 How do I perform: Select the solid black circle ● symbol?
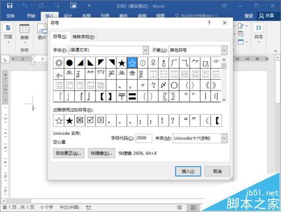pyautogui.click(x=70, y=63)
